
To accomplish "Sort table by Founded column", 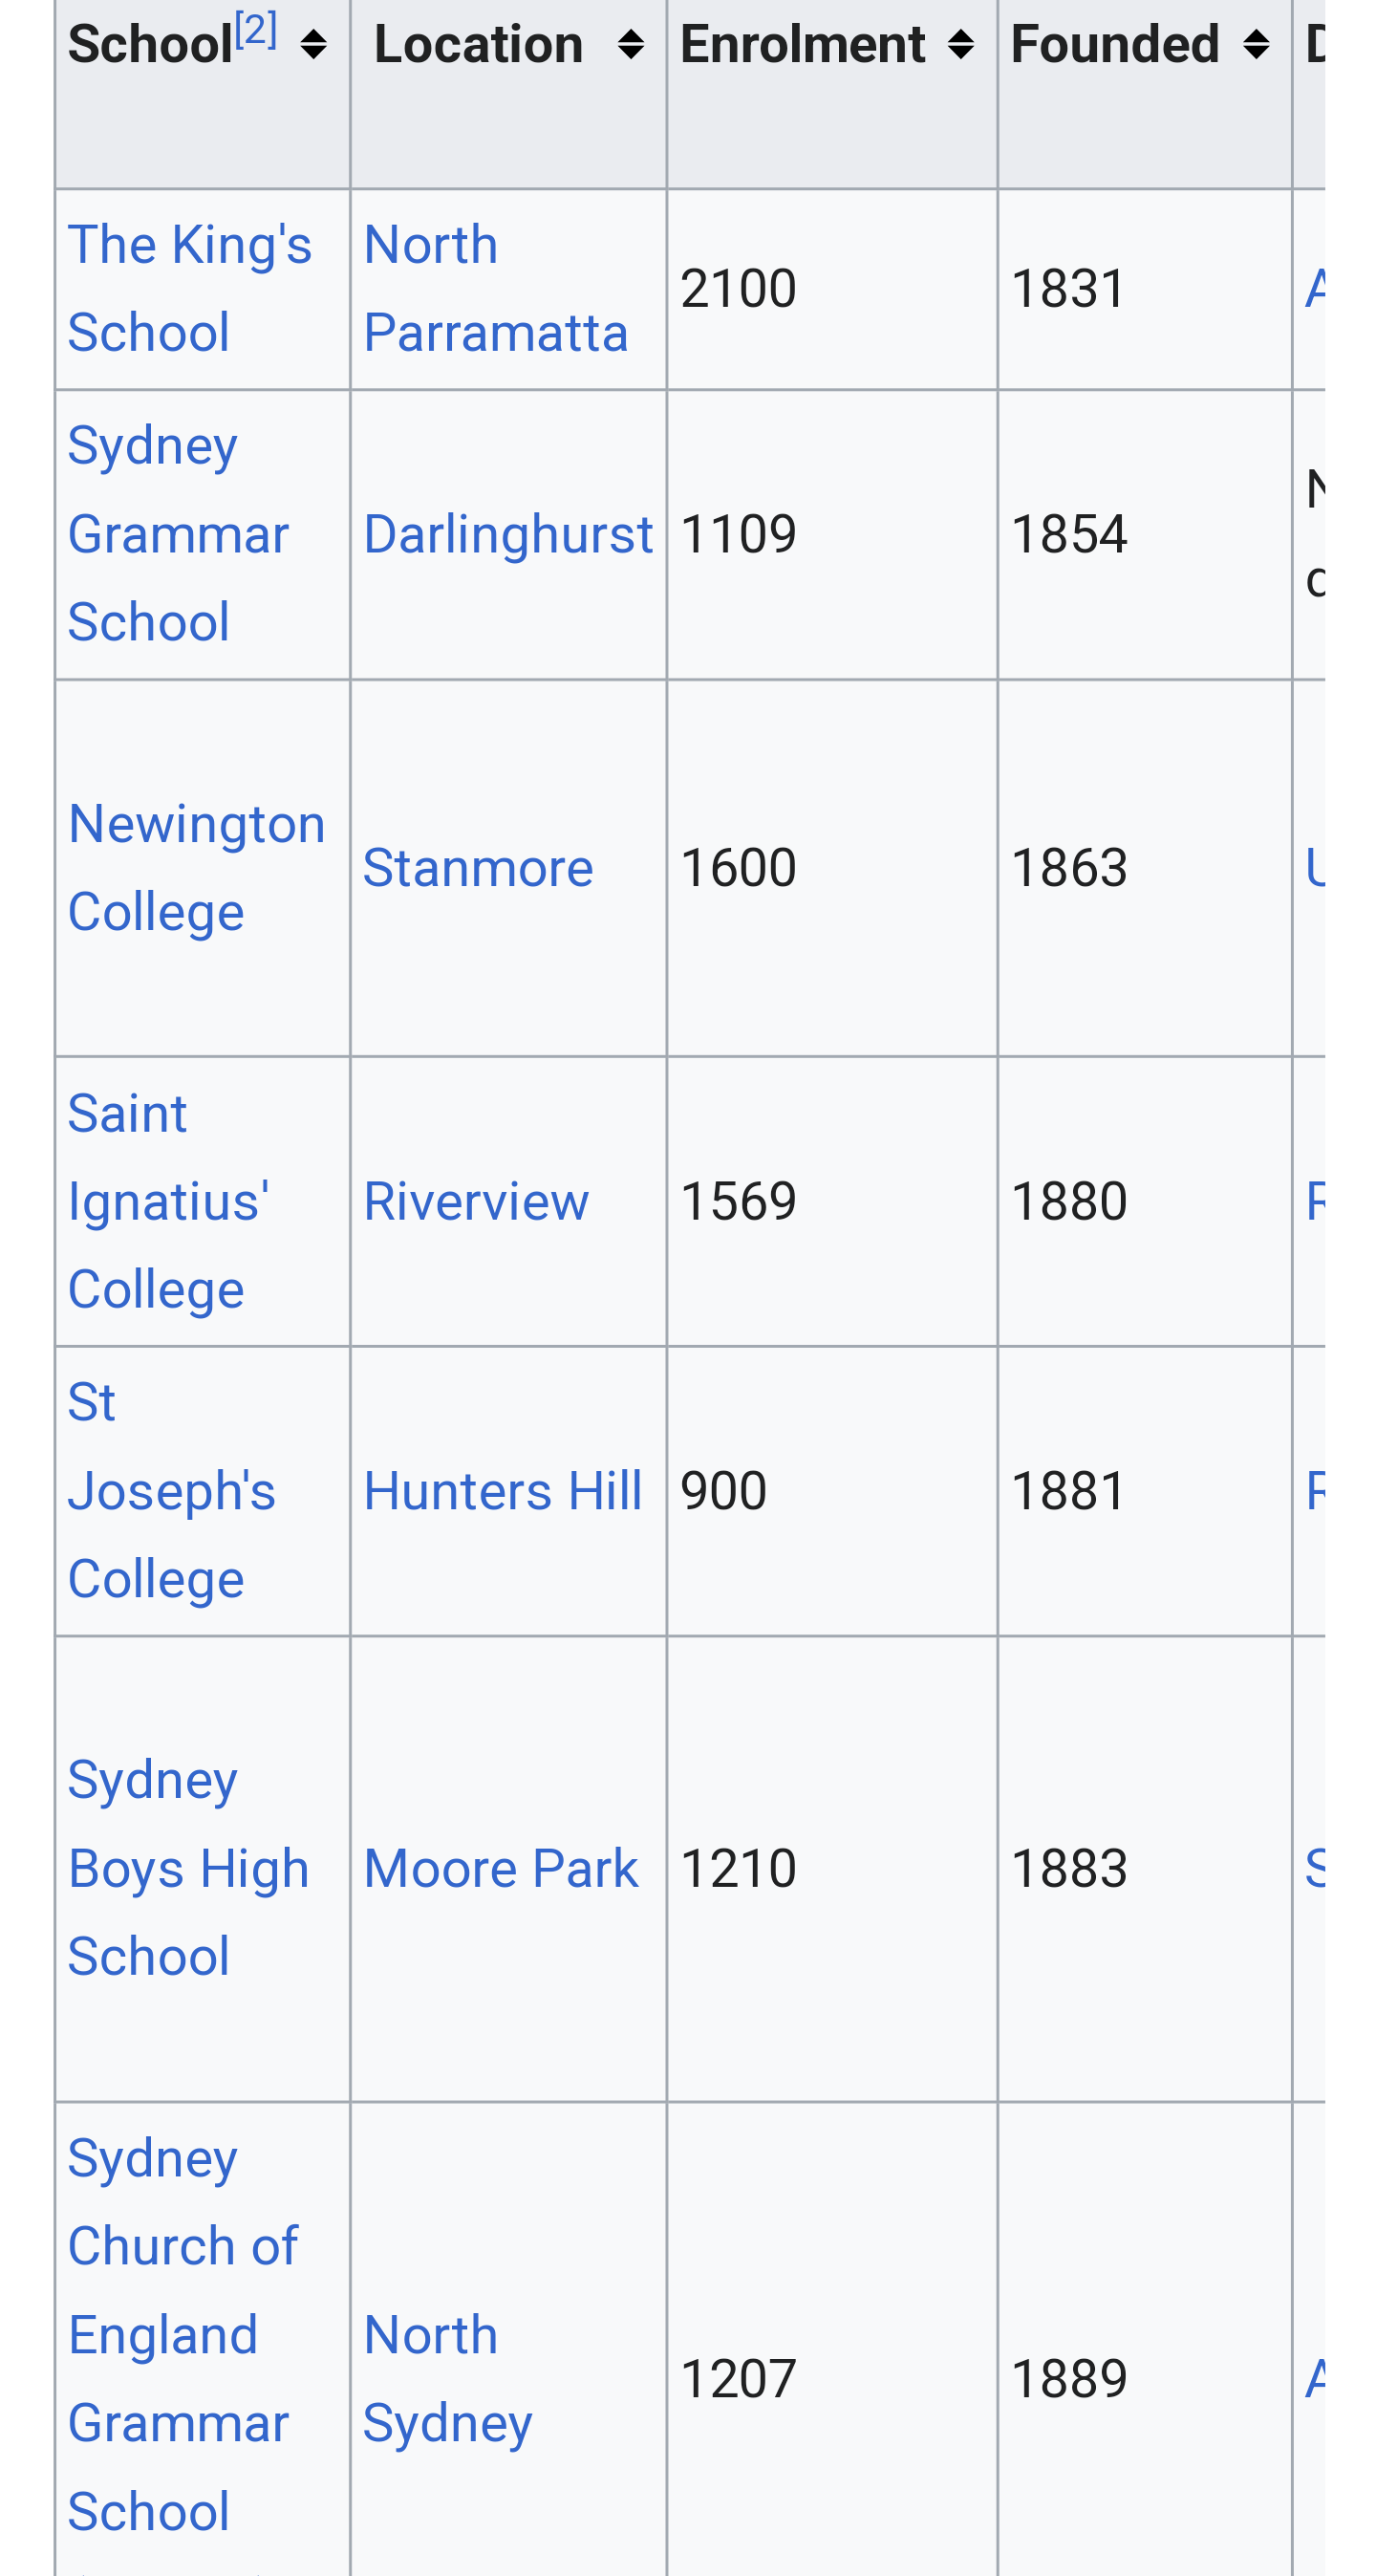I will [x=1255, y=45].
